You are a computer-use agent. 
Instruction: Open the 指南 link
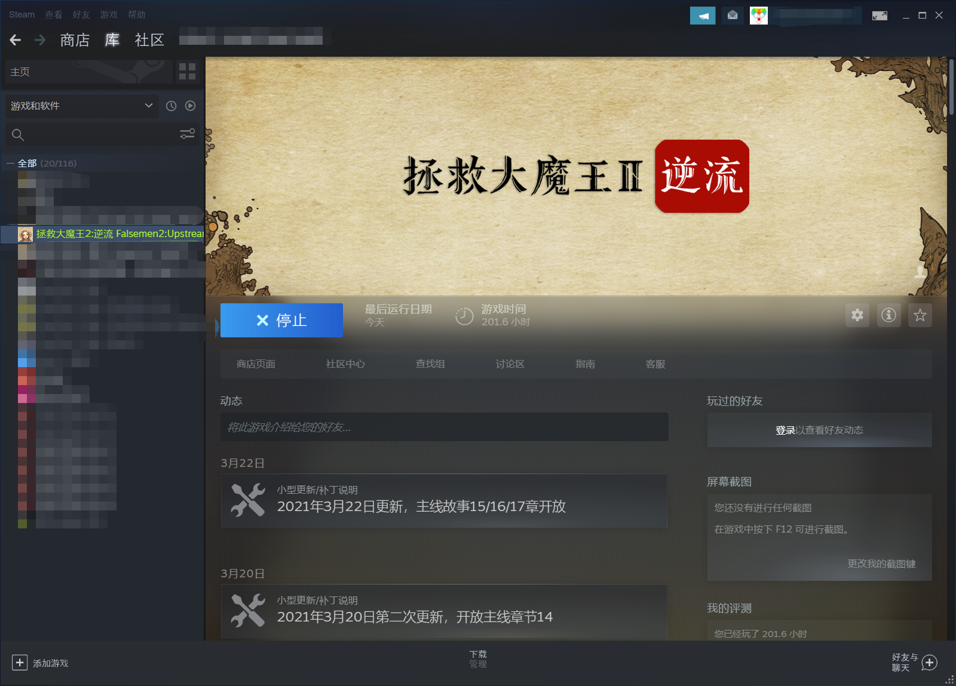click(585, 364)
